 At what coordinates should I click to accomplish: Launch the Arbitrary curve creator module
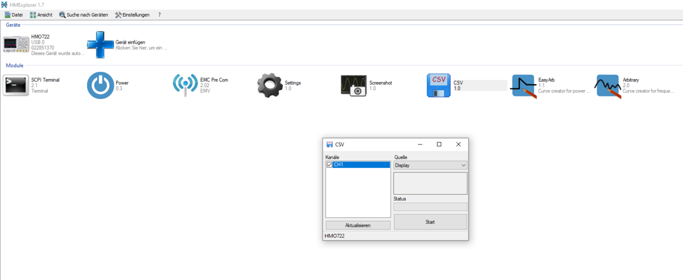608,85
